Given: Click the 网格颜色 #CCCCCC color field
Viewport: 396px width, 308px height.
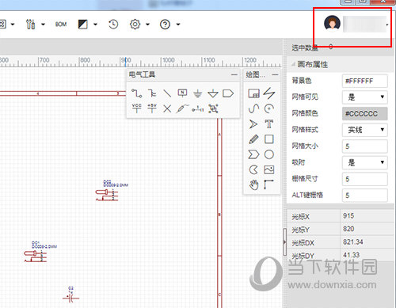Looking at the screenshot, I should (x=365, y=113).
